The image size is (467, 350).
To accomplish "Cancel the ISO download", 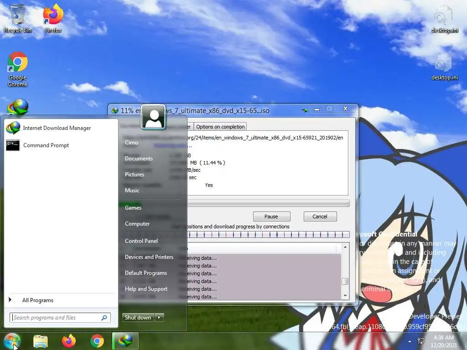I will point(320,216).
